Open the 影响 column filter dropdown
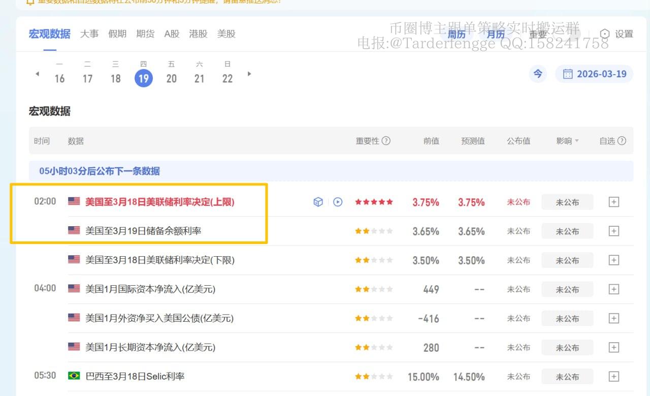Image resolution: width=650 pixels, height=396 pixels. point(567,141)
